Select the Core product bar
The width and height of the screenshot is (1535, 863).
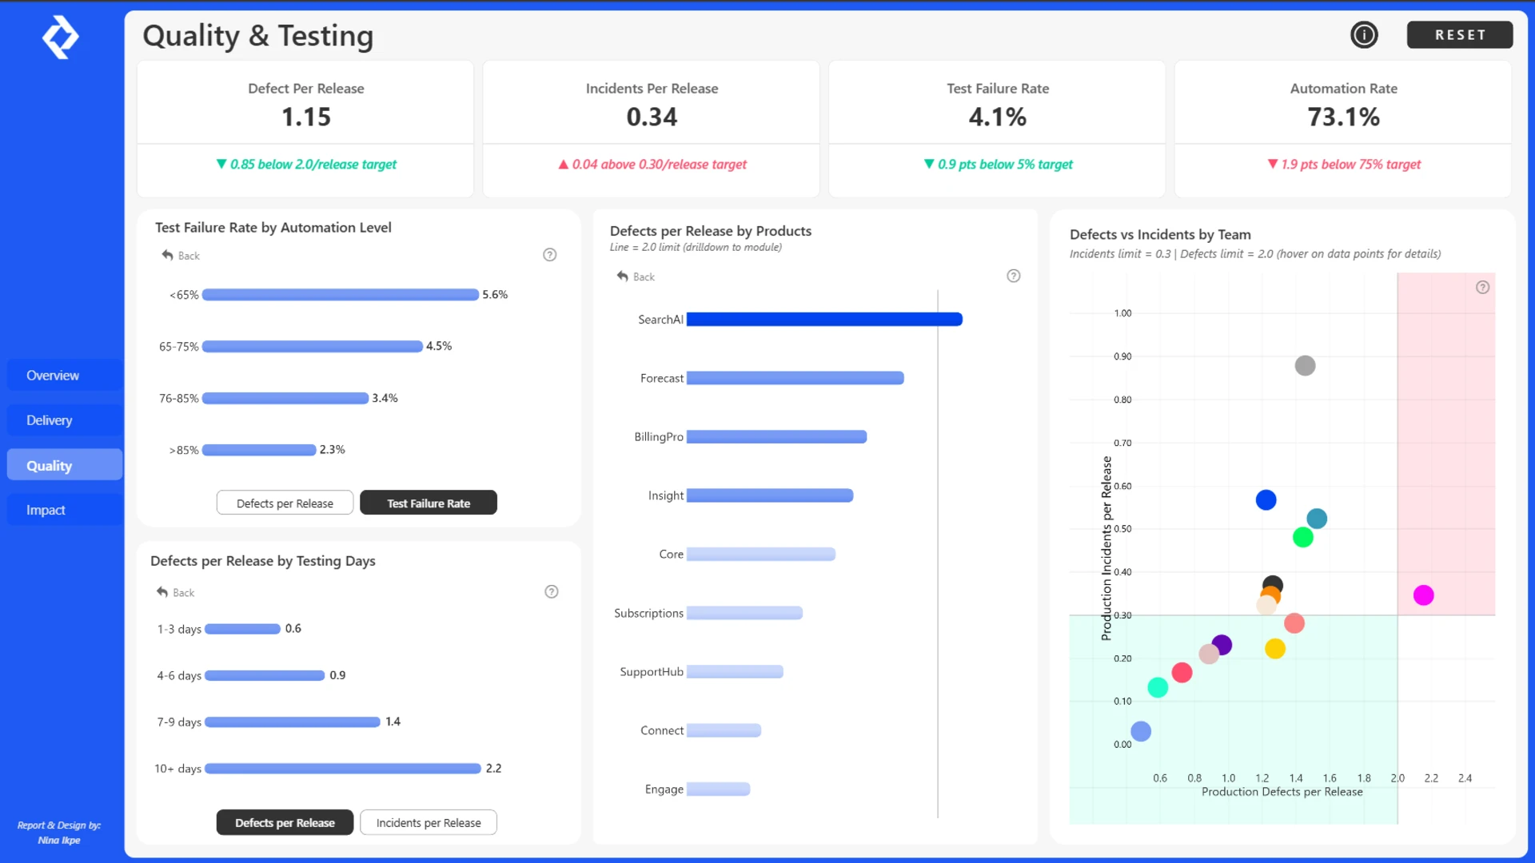[x=761, y=555]
